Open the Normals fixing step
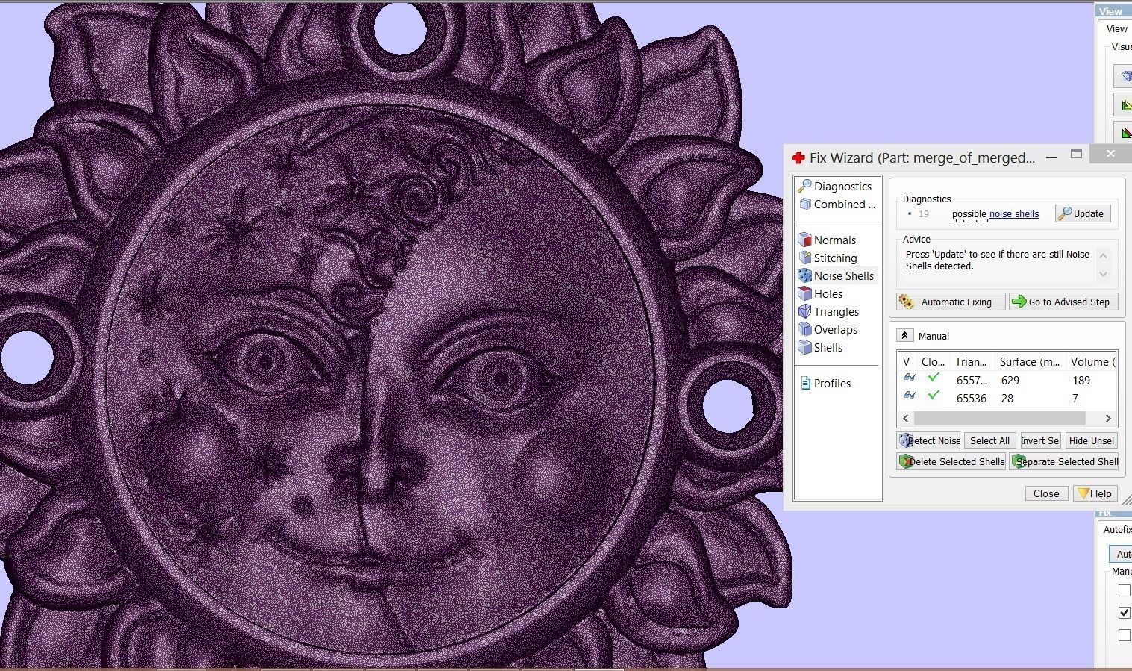The height and width of the screenshot is (671, 1132). [x=827, y=240]
